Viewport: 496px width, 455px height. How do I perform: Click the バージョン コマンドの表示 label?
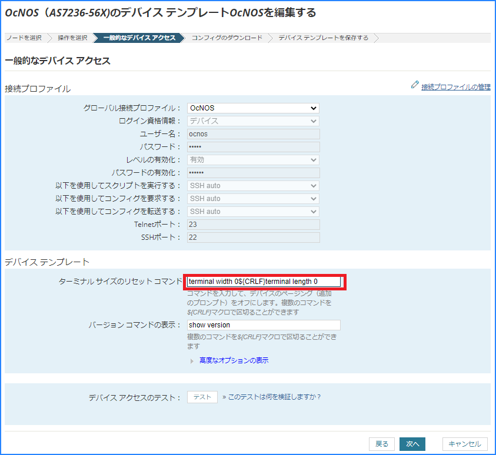pos(134,325)
